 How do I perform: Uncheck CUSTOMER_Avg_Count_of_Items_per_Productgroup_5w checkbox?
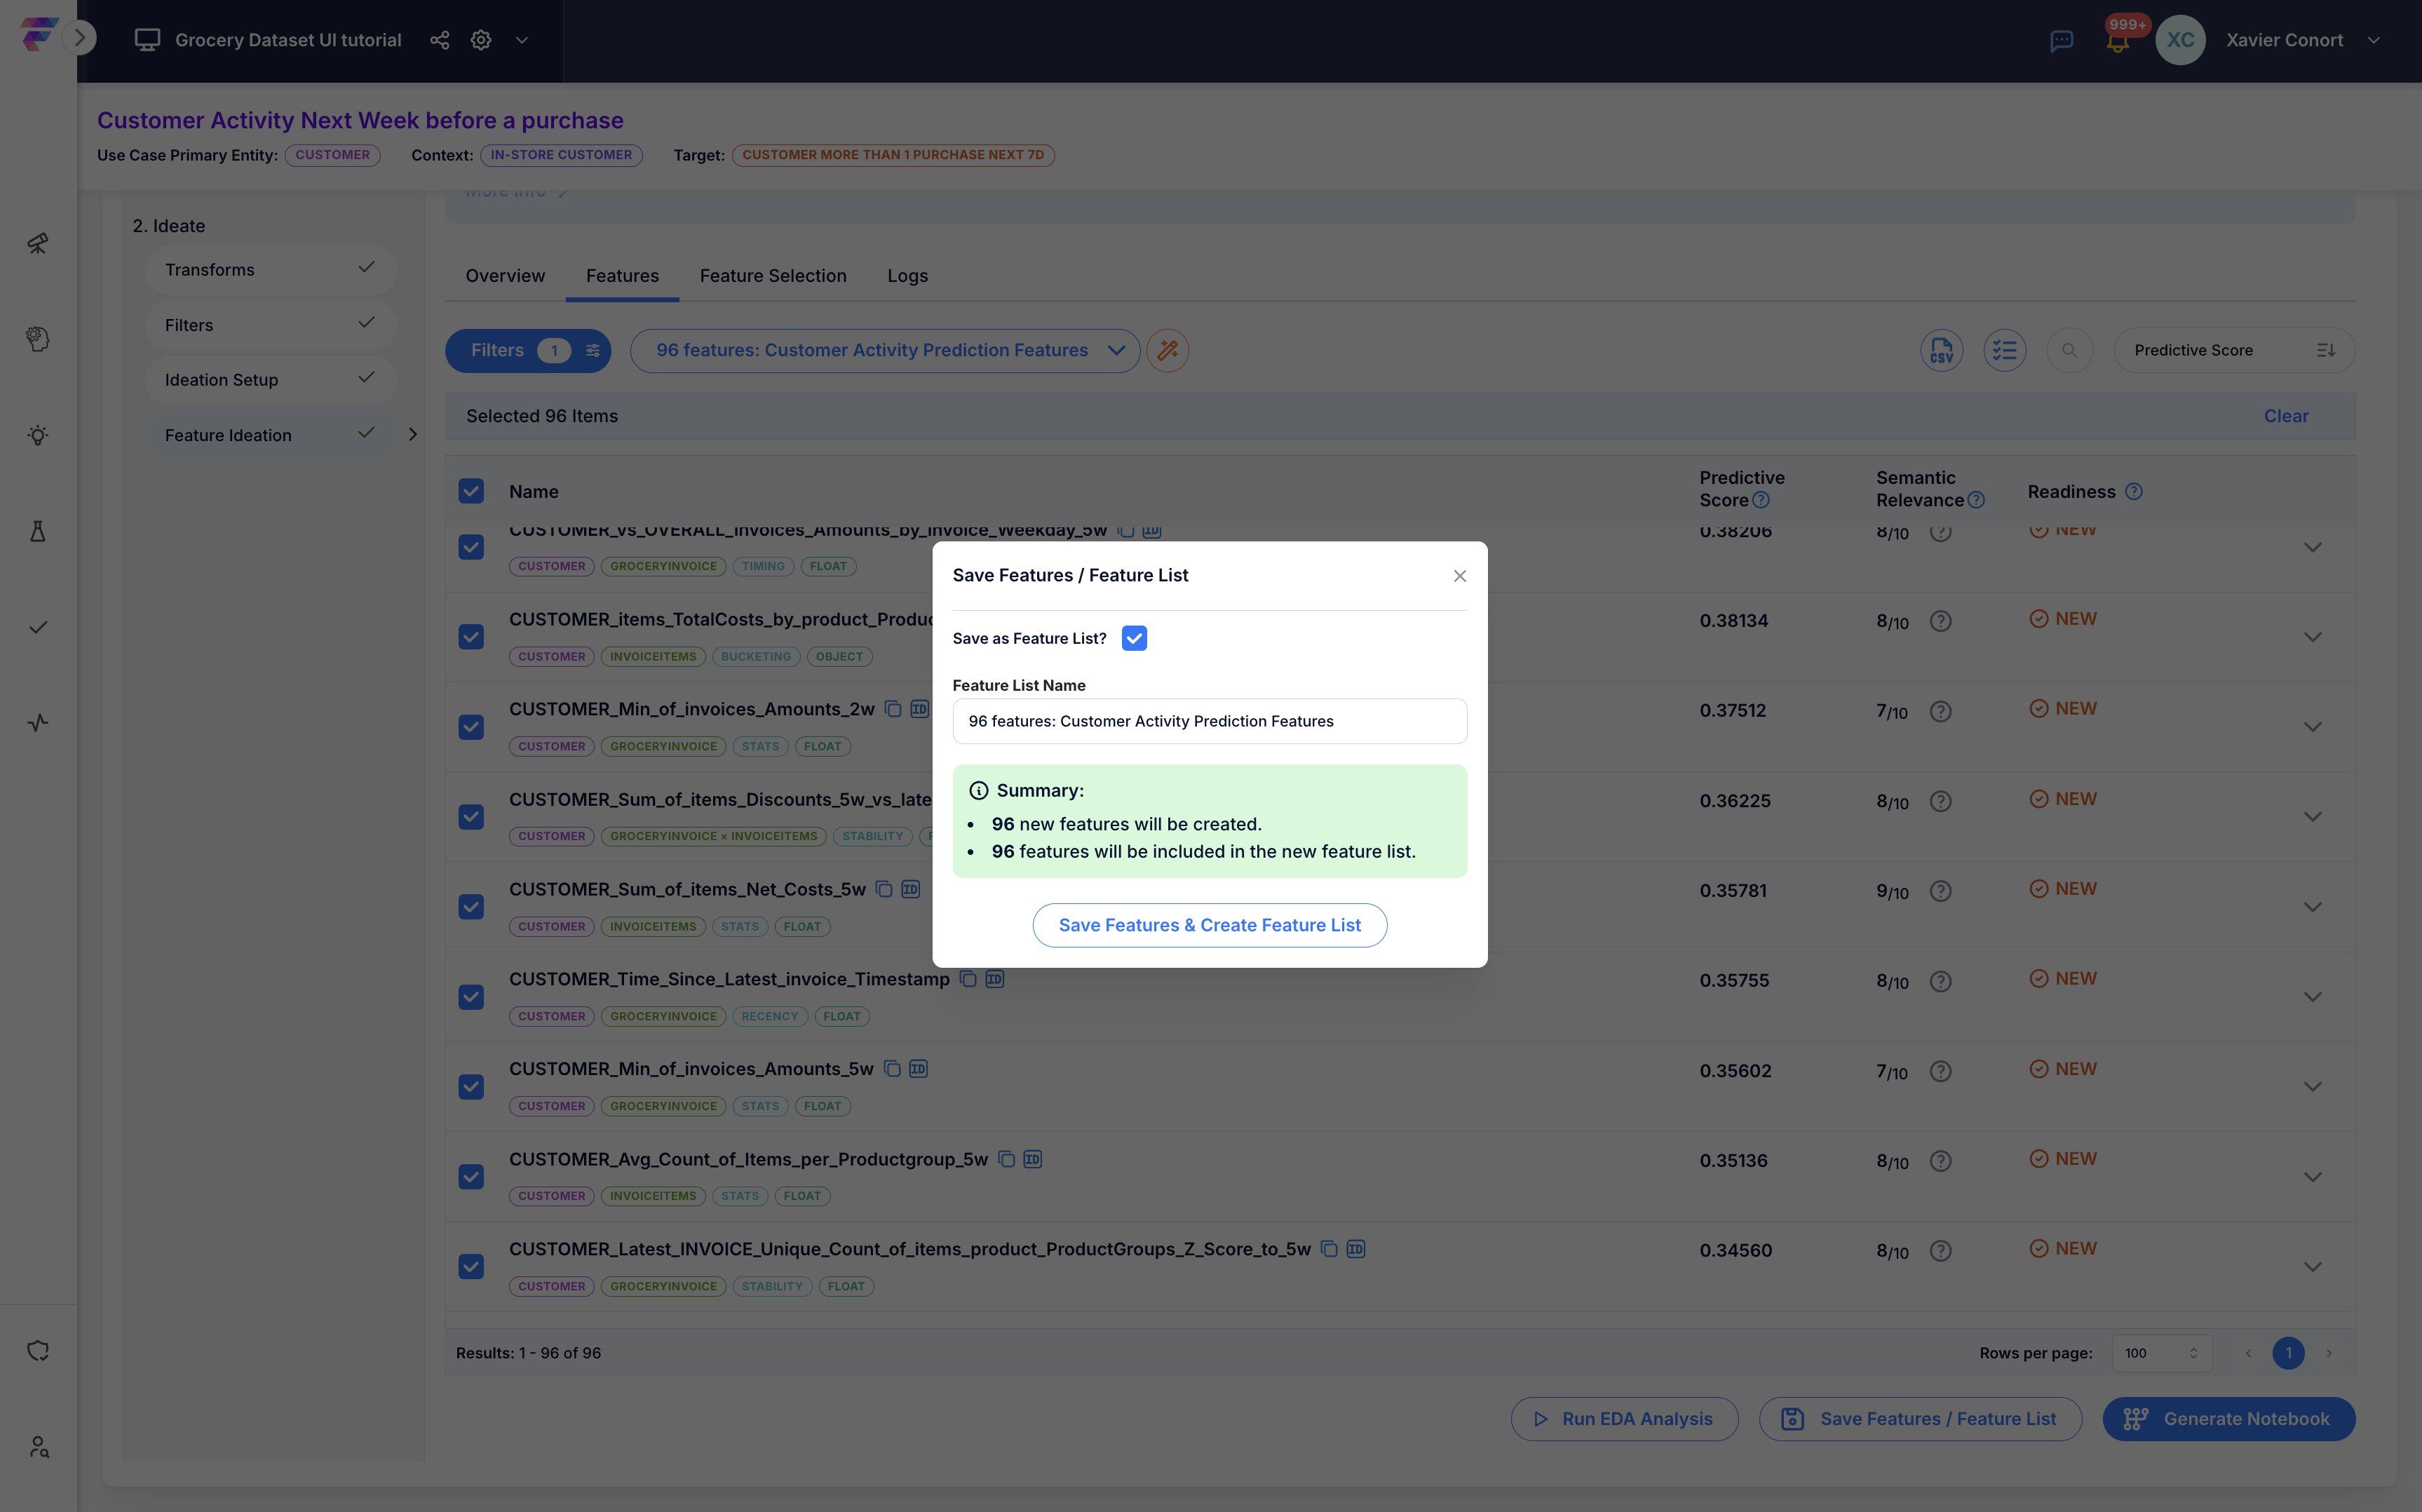coord(471,1177)
